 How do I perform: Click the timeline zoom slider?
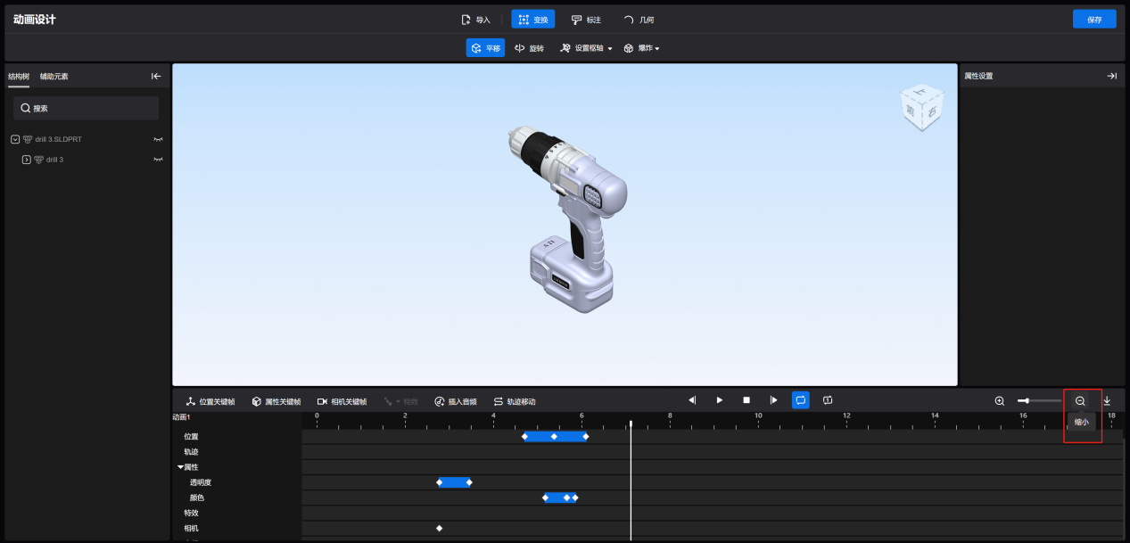click(x=1039, y=401)
